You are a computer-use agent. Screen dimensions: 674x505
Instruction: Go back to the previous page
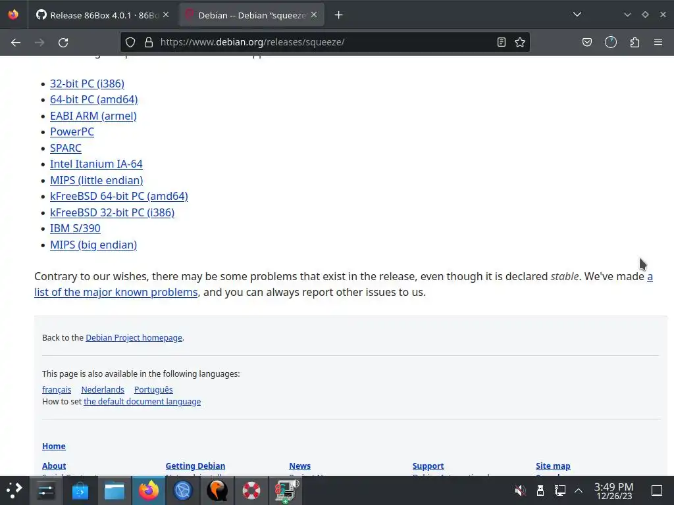pos(16,42)
